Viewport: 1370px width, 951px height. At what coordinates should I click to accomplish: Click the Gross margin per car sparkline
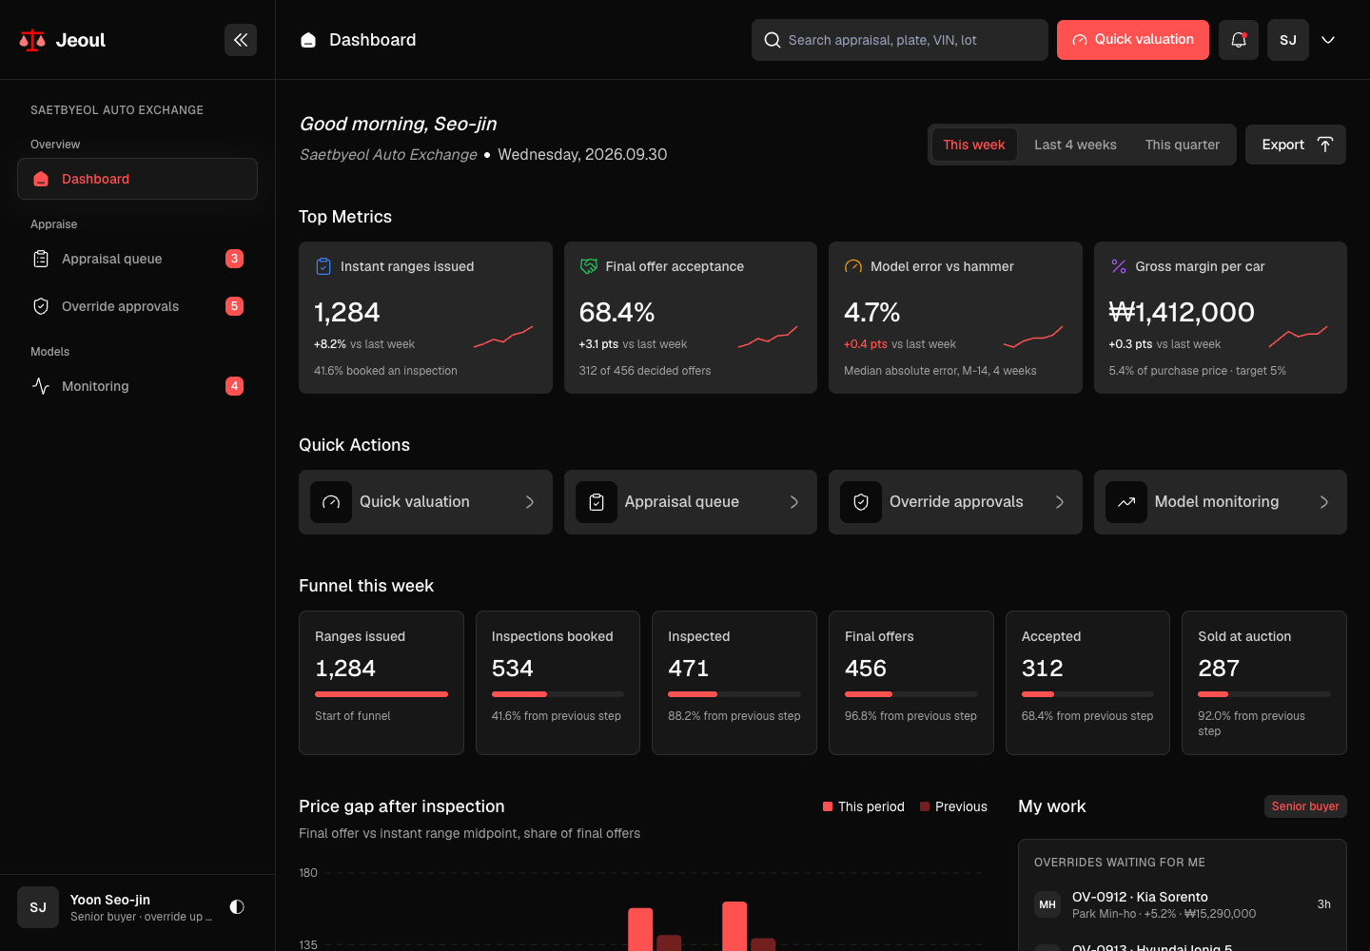point(1298,337)
